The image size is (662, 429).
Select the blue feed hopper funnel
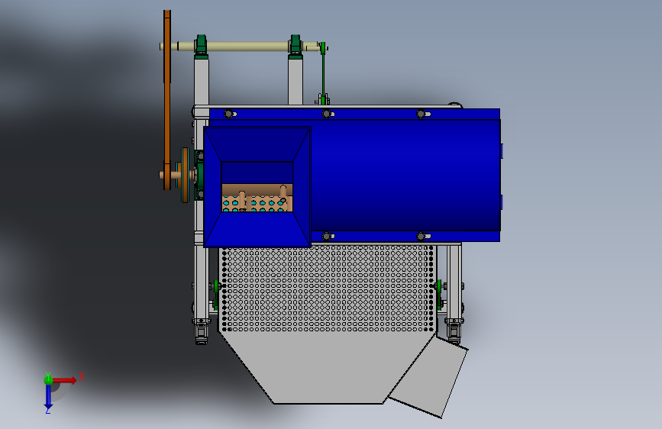(257, 186)
